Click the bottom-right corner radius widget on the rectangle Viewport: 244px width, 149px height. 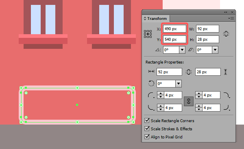click(129, 117)
